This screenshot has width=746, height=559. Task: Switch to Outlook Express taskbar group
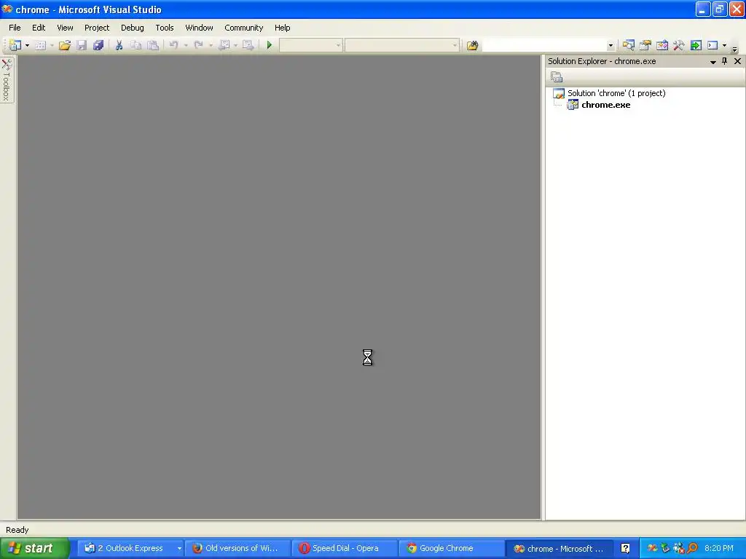click(x=130, y=548)
